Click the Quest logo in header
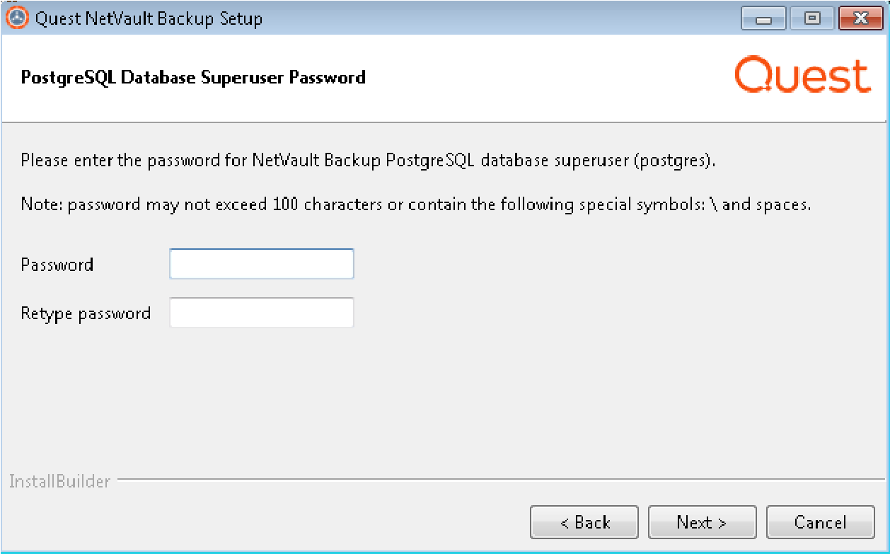 (x=803, y=76)
